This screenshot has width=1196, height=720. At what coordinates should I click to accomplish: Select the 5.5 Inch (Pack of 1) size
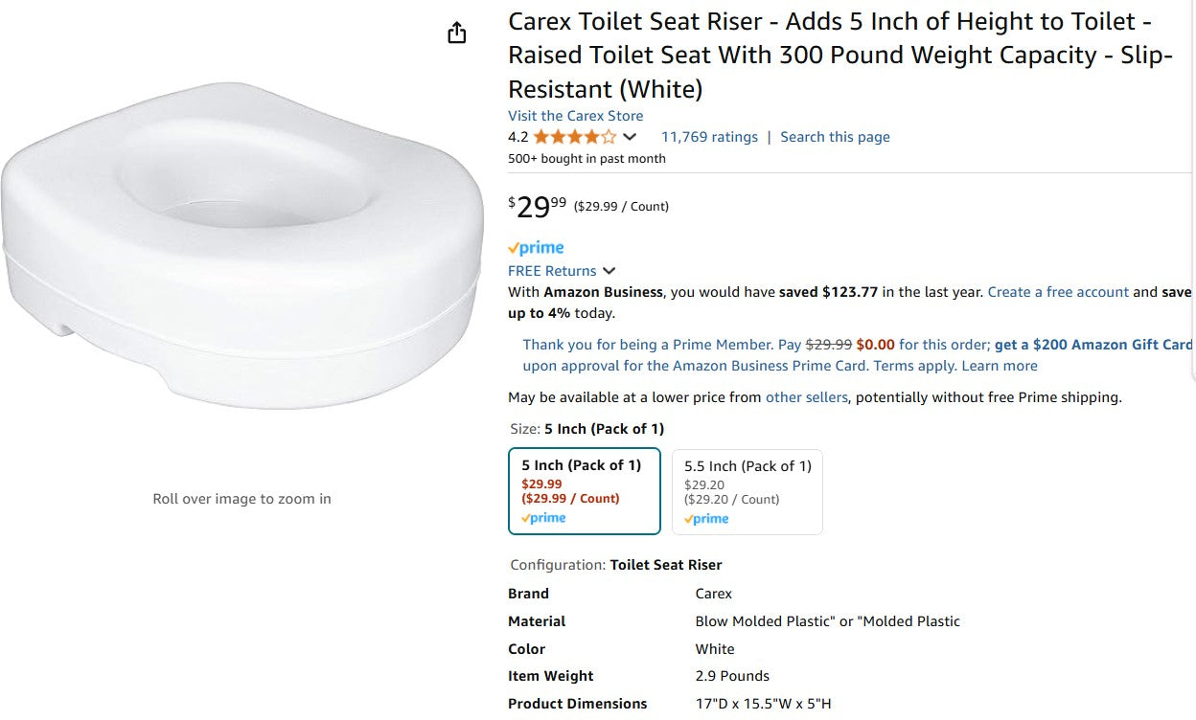pos(747,491)
